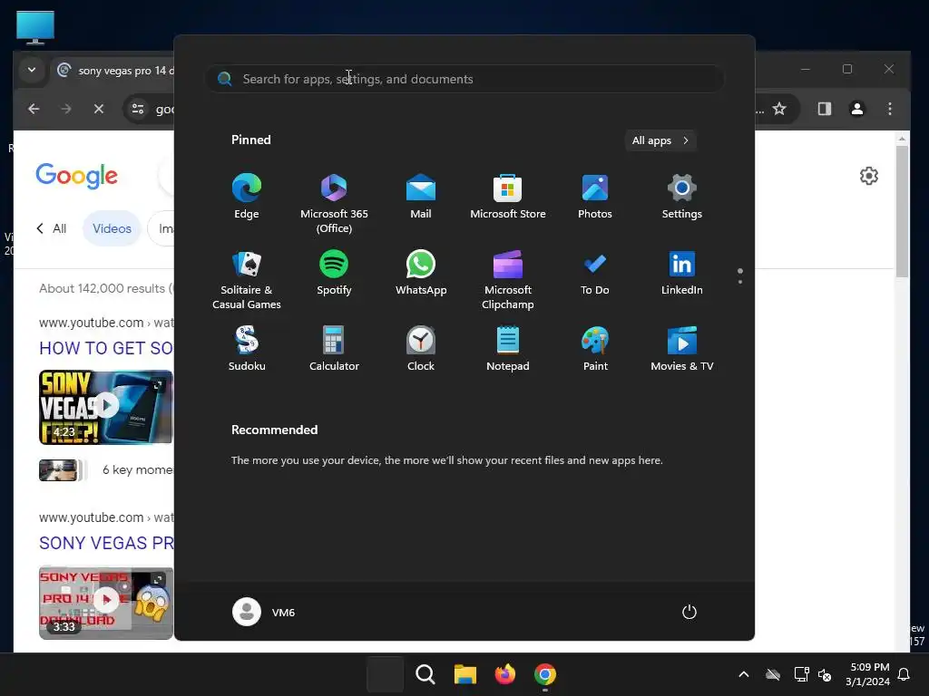Open Settings from the Start menu
The width and height of the screenshot is (929, 696).
tap(682, 197)
